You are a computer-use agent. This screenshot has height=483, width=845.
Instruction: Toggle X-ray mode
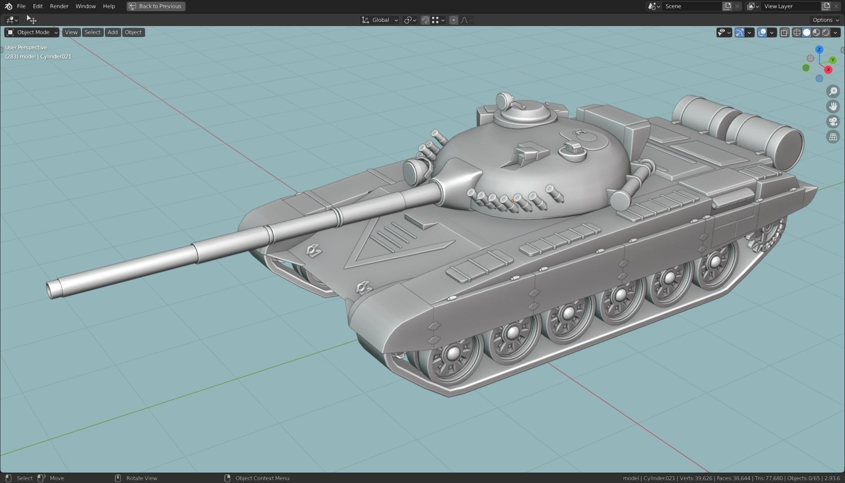[x=784, y=32]
